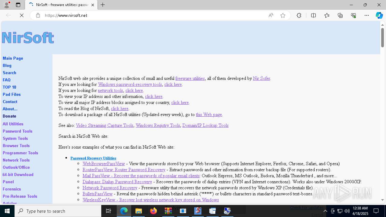Turn on Read aloud from the address bar

pos(271,15)
